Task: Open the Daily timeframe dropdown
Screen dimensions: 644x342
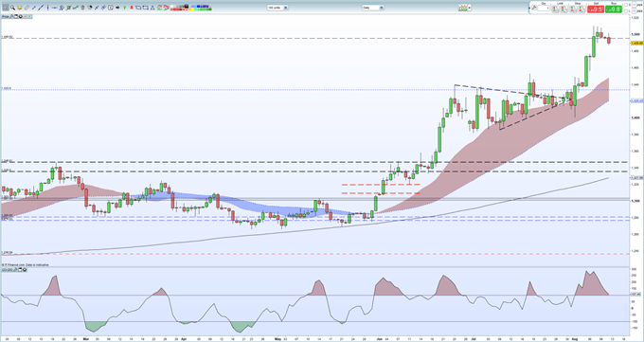Action: (x=373, y=8)
